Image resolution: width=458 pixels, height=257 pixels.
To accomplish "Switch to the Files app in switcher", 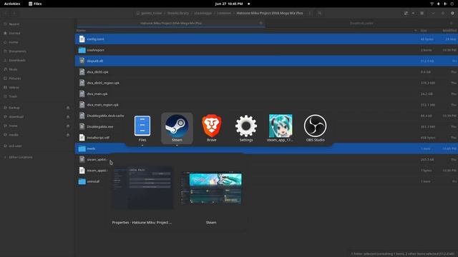I will point(142,128).
